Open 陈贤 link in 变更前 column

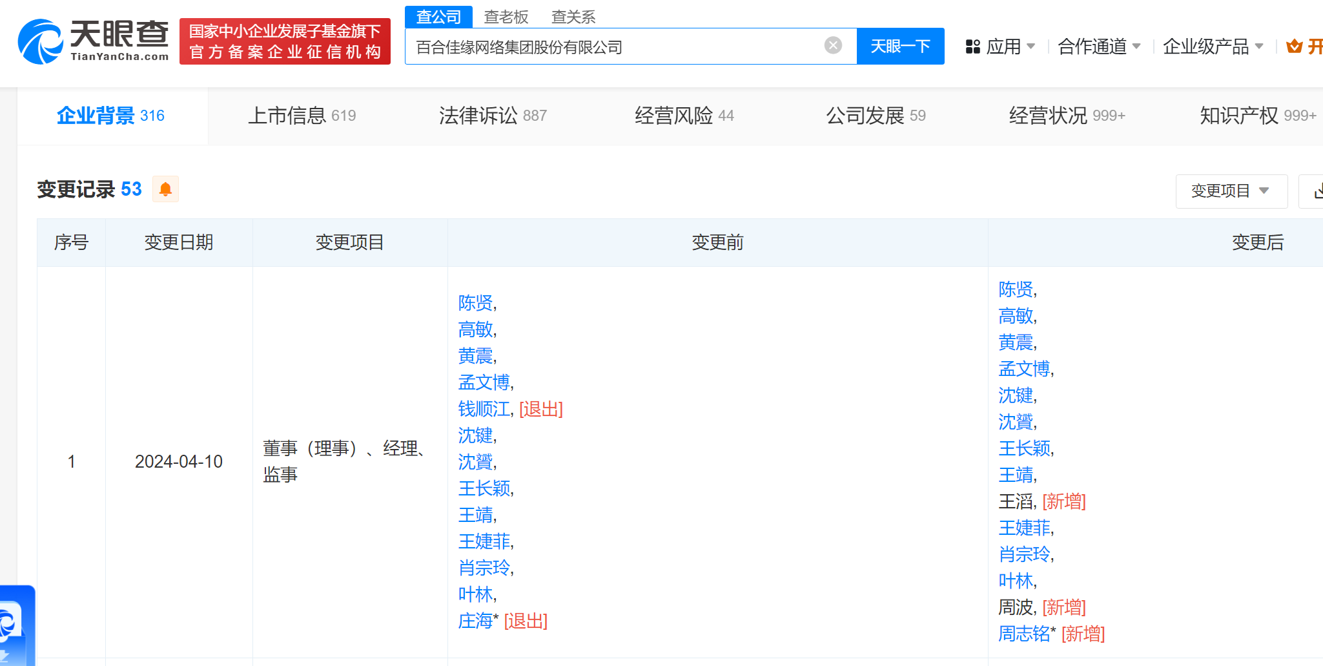point(475,303)
